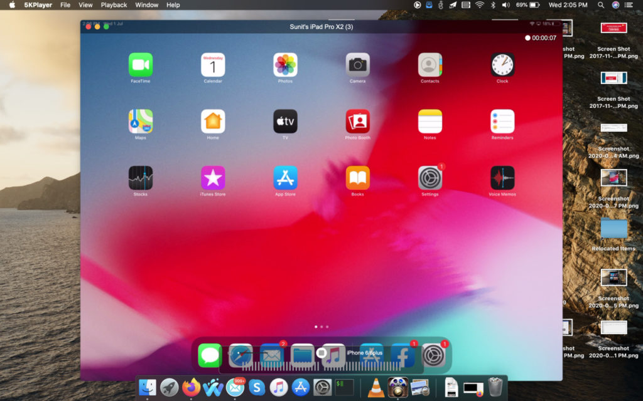Open the Notes app on the iPad
Screen dimensions: 643x401
[430, 121]
